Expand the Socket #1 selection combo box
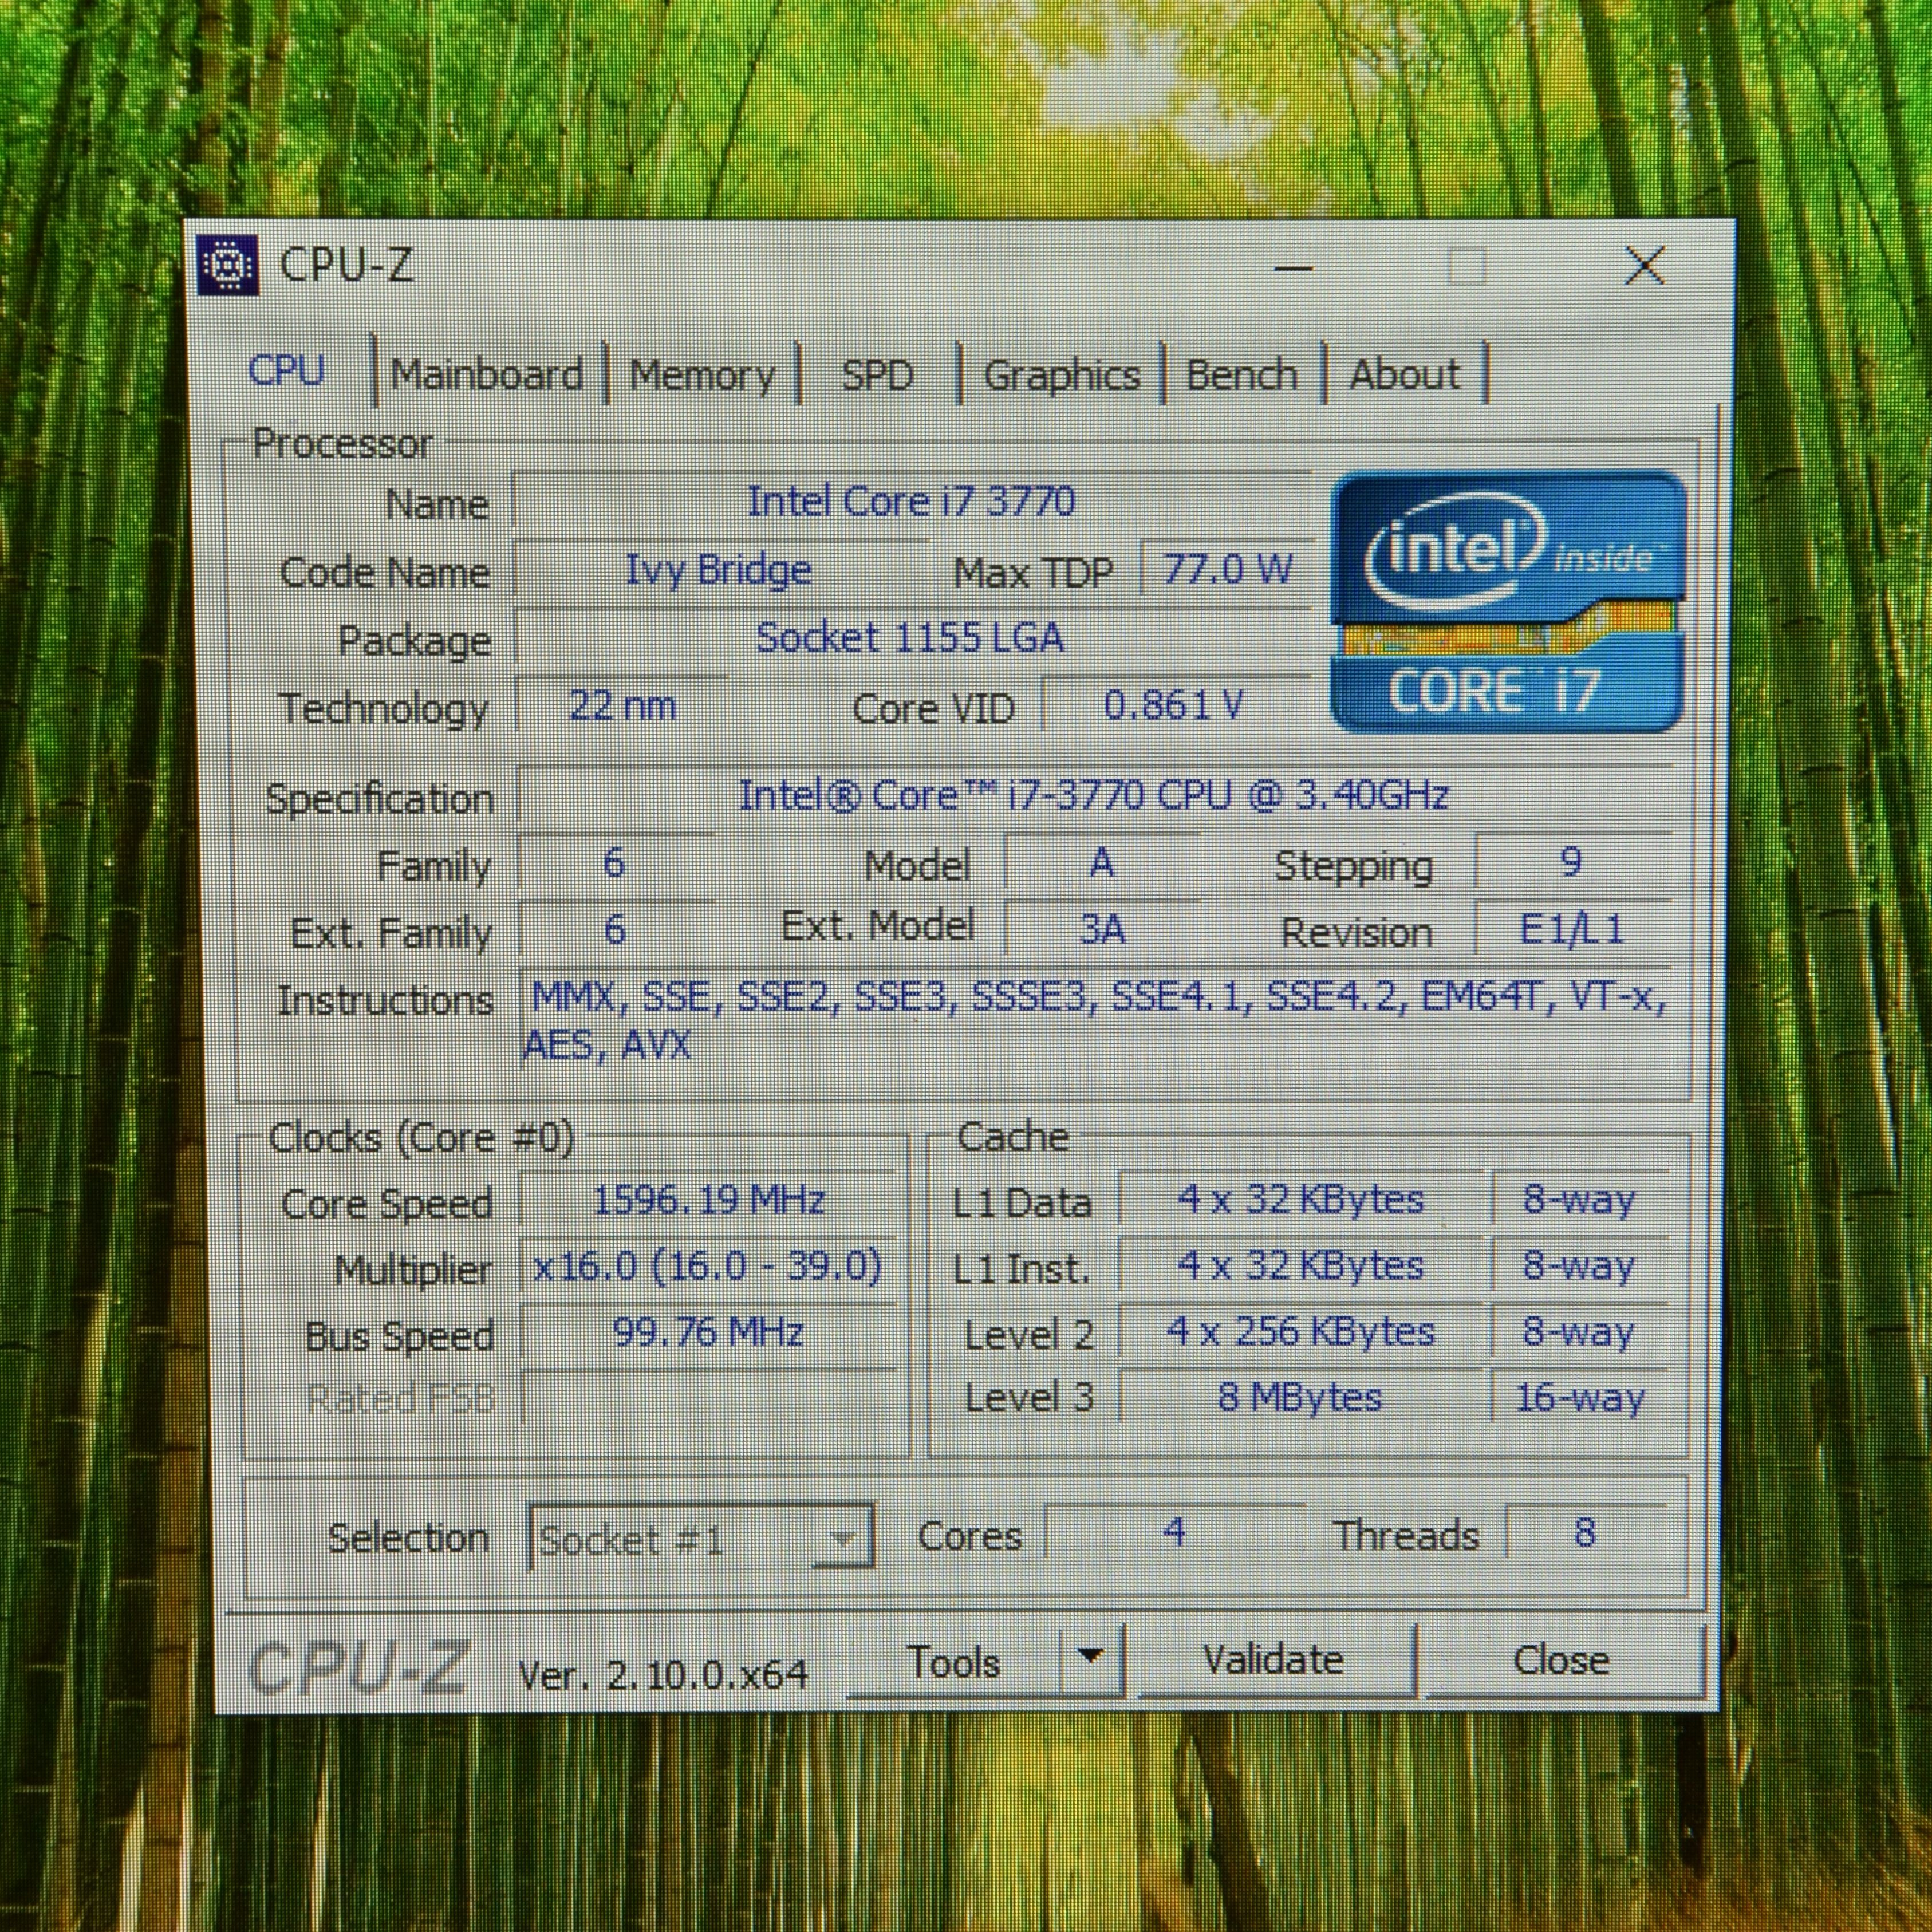Screen dimensions: 1932x1932 pos(701,1538)
